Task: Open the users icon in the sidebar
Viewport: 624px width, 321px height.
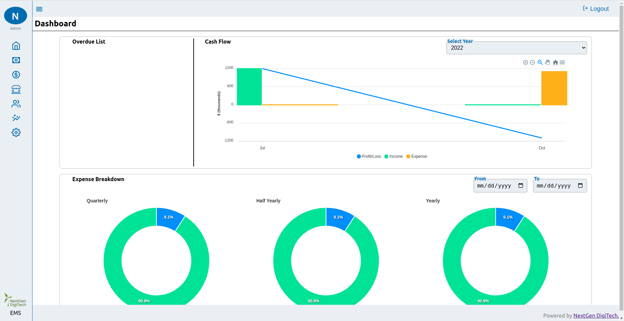Action: [x=16, y=104]
